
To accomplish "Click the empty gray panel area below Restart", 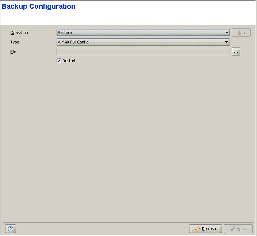I will 128,139.
